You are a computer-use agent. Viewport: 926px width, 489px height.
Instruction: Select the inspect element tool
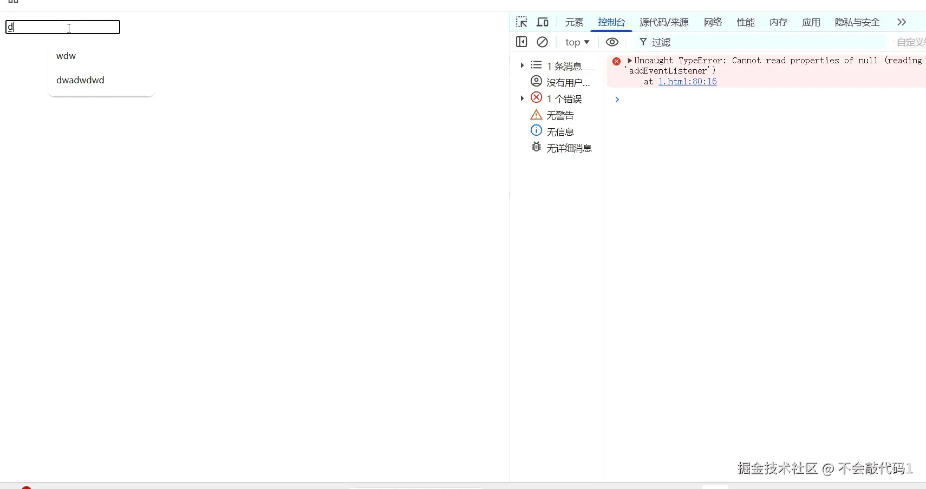click(522, 22)
